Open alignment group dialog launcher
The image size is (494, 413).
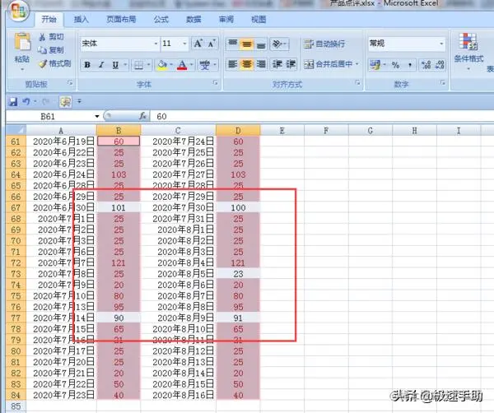[357, 82]
